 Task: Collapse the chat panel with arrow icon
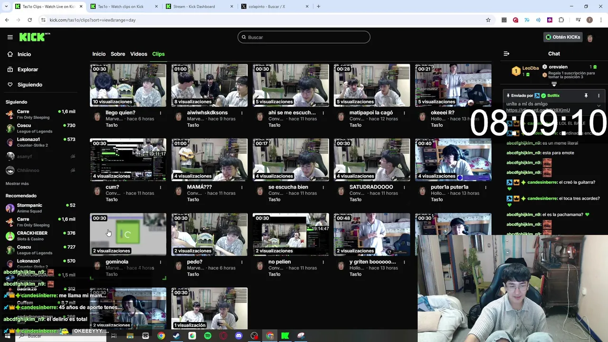click(x=506, y=54)
